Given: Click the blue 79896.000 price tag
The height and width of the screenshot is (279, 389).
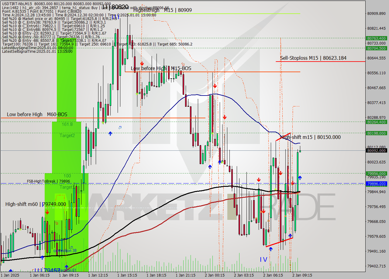Looking at the screenshot, I should pyautogui.click(x=377, y=183).
